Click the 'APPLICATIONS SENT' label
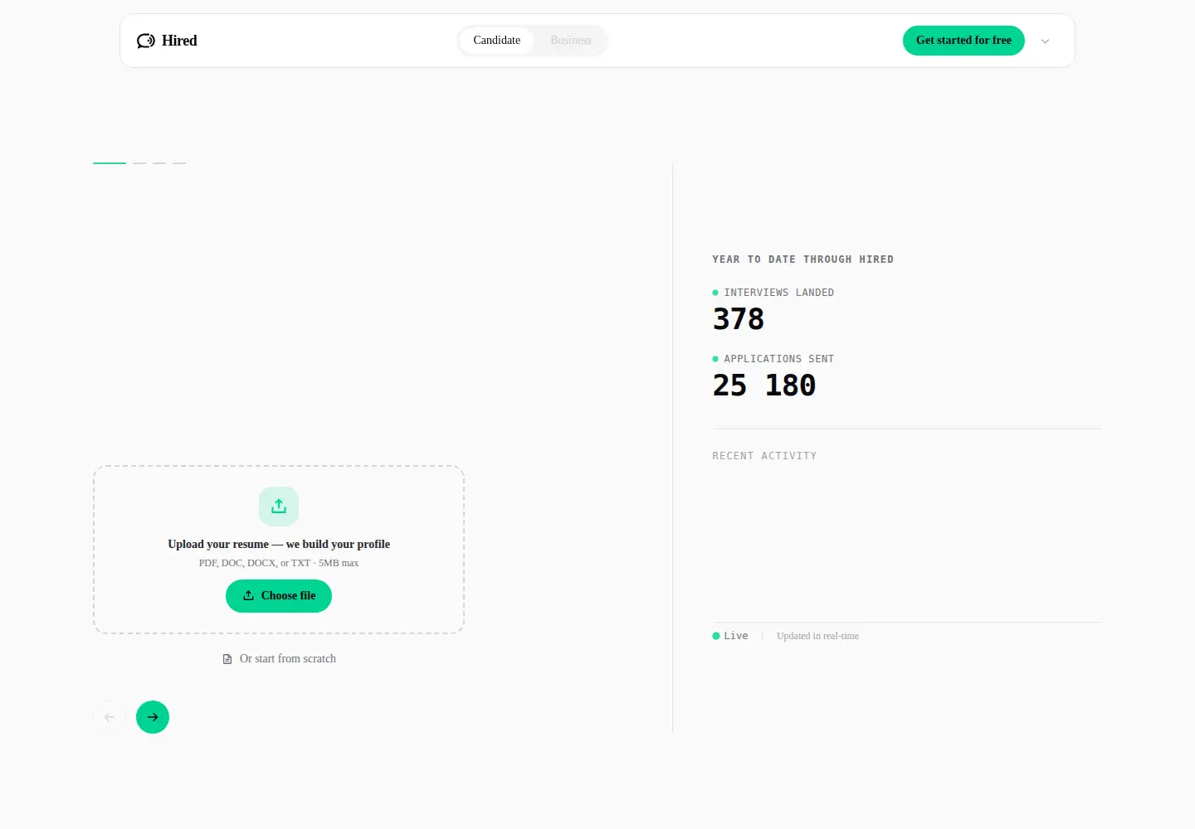The width and height of the screenshot is (1195, 829). point(779,359)
